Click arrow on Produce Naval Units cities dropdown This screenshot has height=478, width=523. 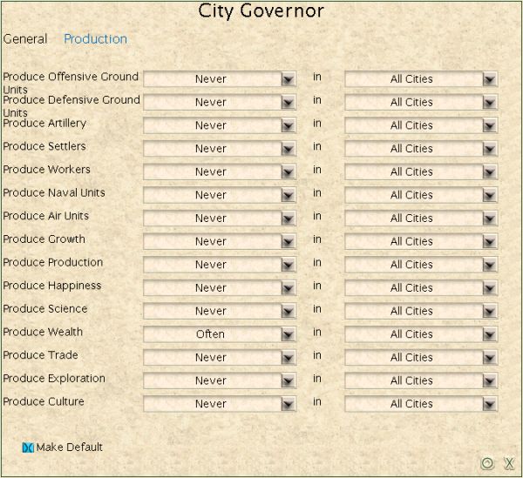tap(490, 195)
